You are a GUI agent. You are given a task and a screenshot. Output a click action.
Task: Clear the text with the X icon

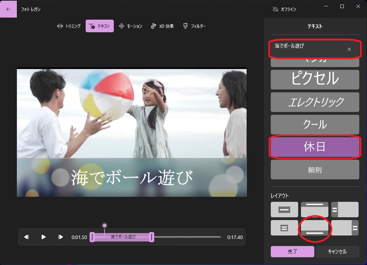click(x=349, y=49)
